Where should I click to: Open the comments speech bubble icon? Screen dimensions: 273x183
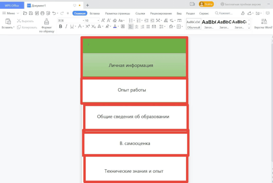pyautogui.click(x=268, y=13)
